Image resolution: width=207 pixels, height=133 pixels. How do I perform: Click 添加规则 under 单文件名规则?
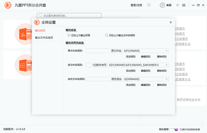[x=130, y=57]
